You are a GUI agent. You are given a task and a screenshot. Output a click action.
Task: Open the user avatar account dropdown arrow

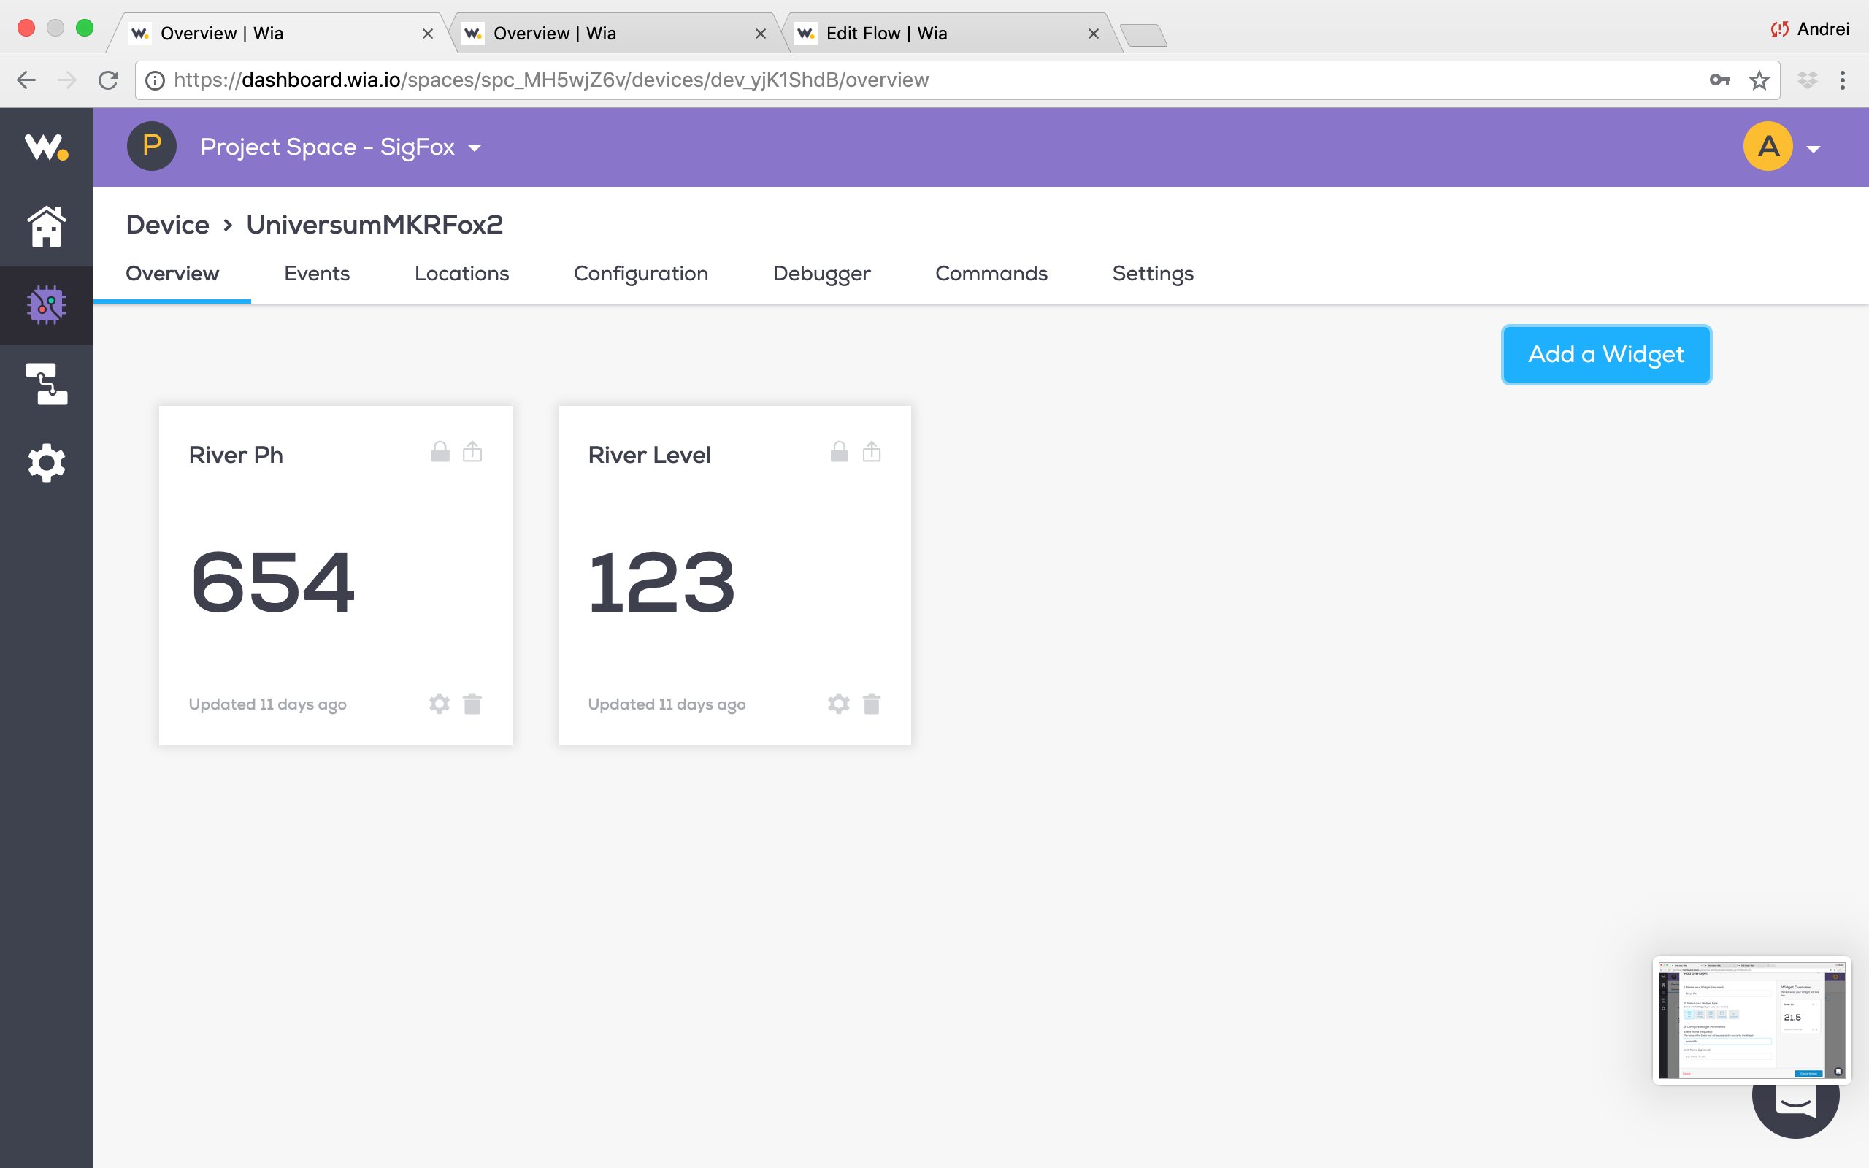click(x=1814, y=149)
